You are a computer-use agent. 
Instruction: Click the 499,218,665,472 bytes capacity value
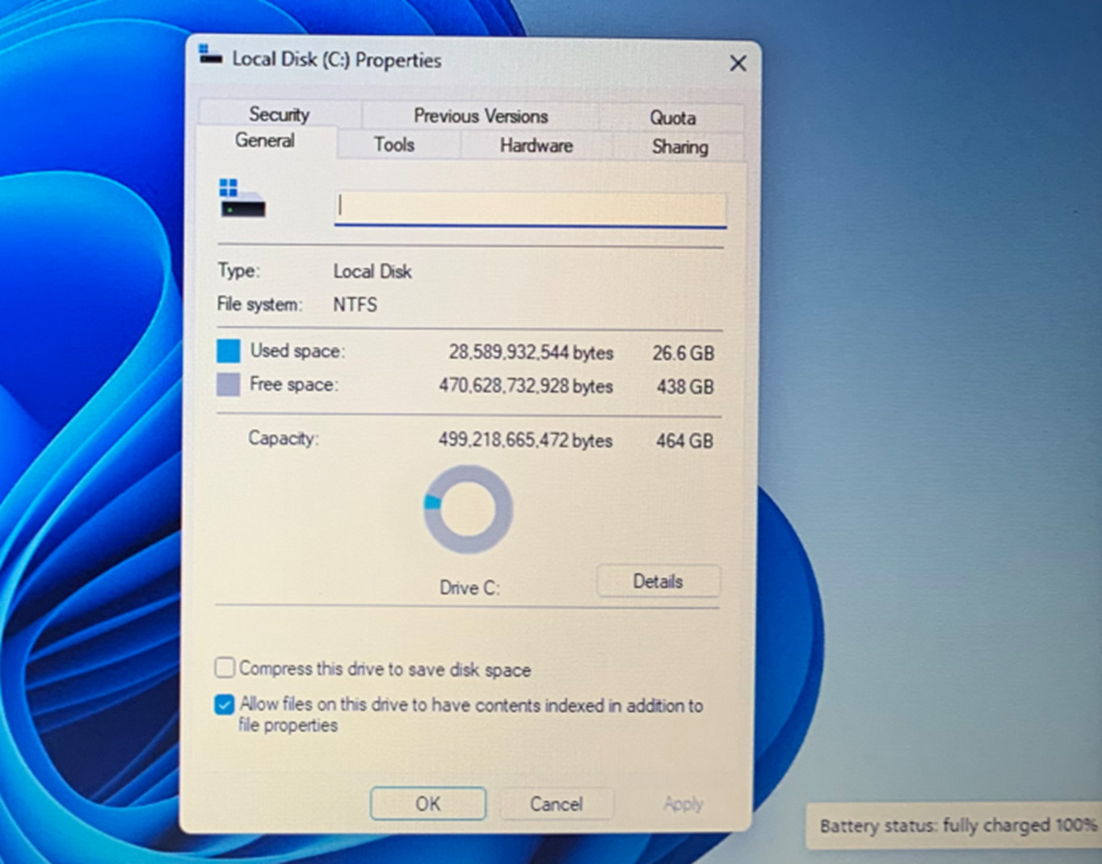(525, 440)
